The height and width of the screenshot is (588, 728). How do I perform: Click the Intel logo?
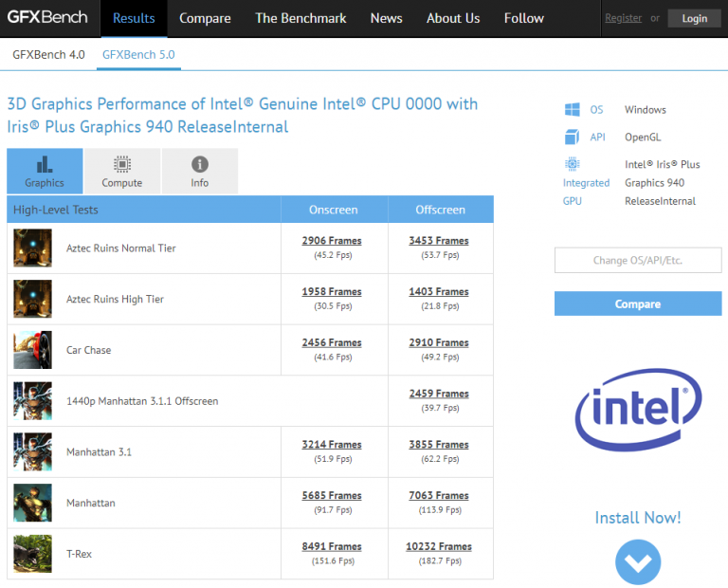pyautogui.click(x=638, y=410)
